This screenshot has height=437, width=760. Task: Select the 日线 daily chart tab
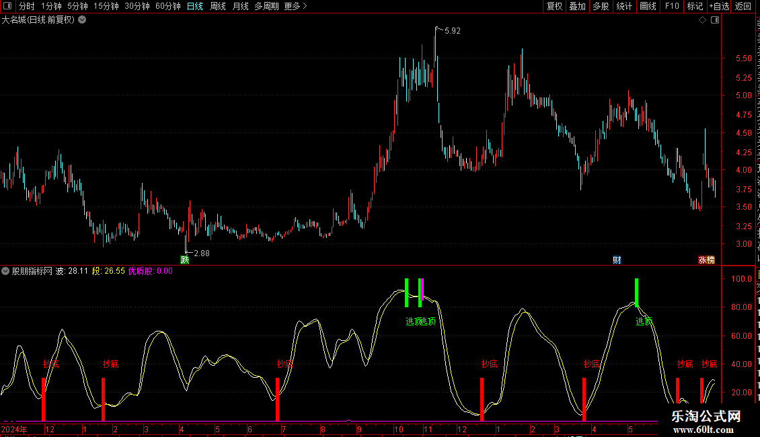[195, 6]
